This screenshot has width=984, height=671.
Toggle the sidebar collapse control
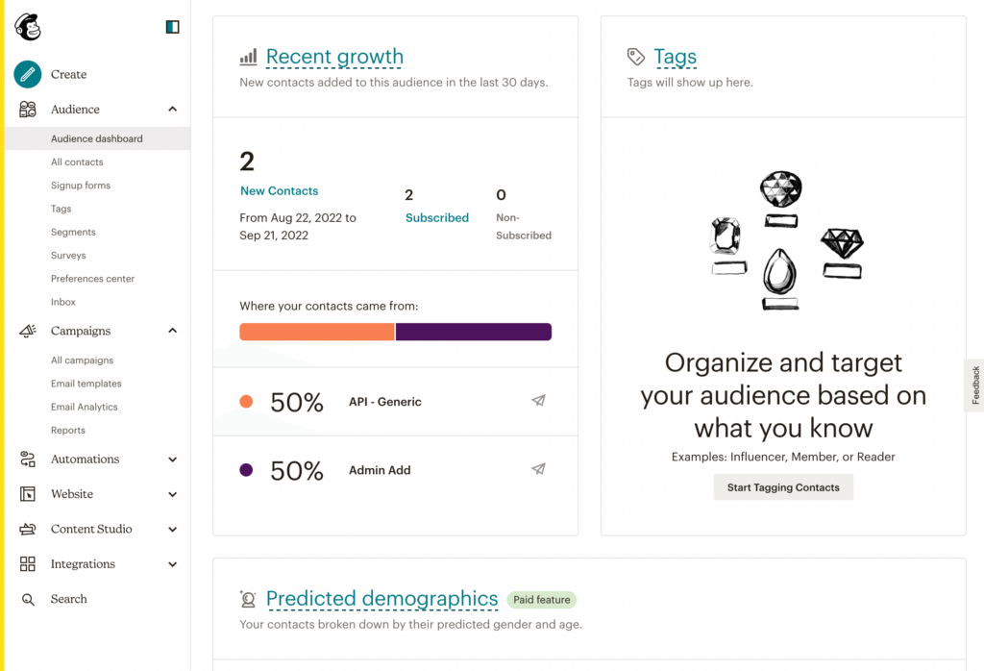click(171, 27)
